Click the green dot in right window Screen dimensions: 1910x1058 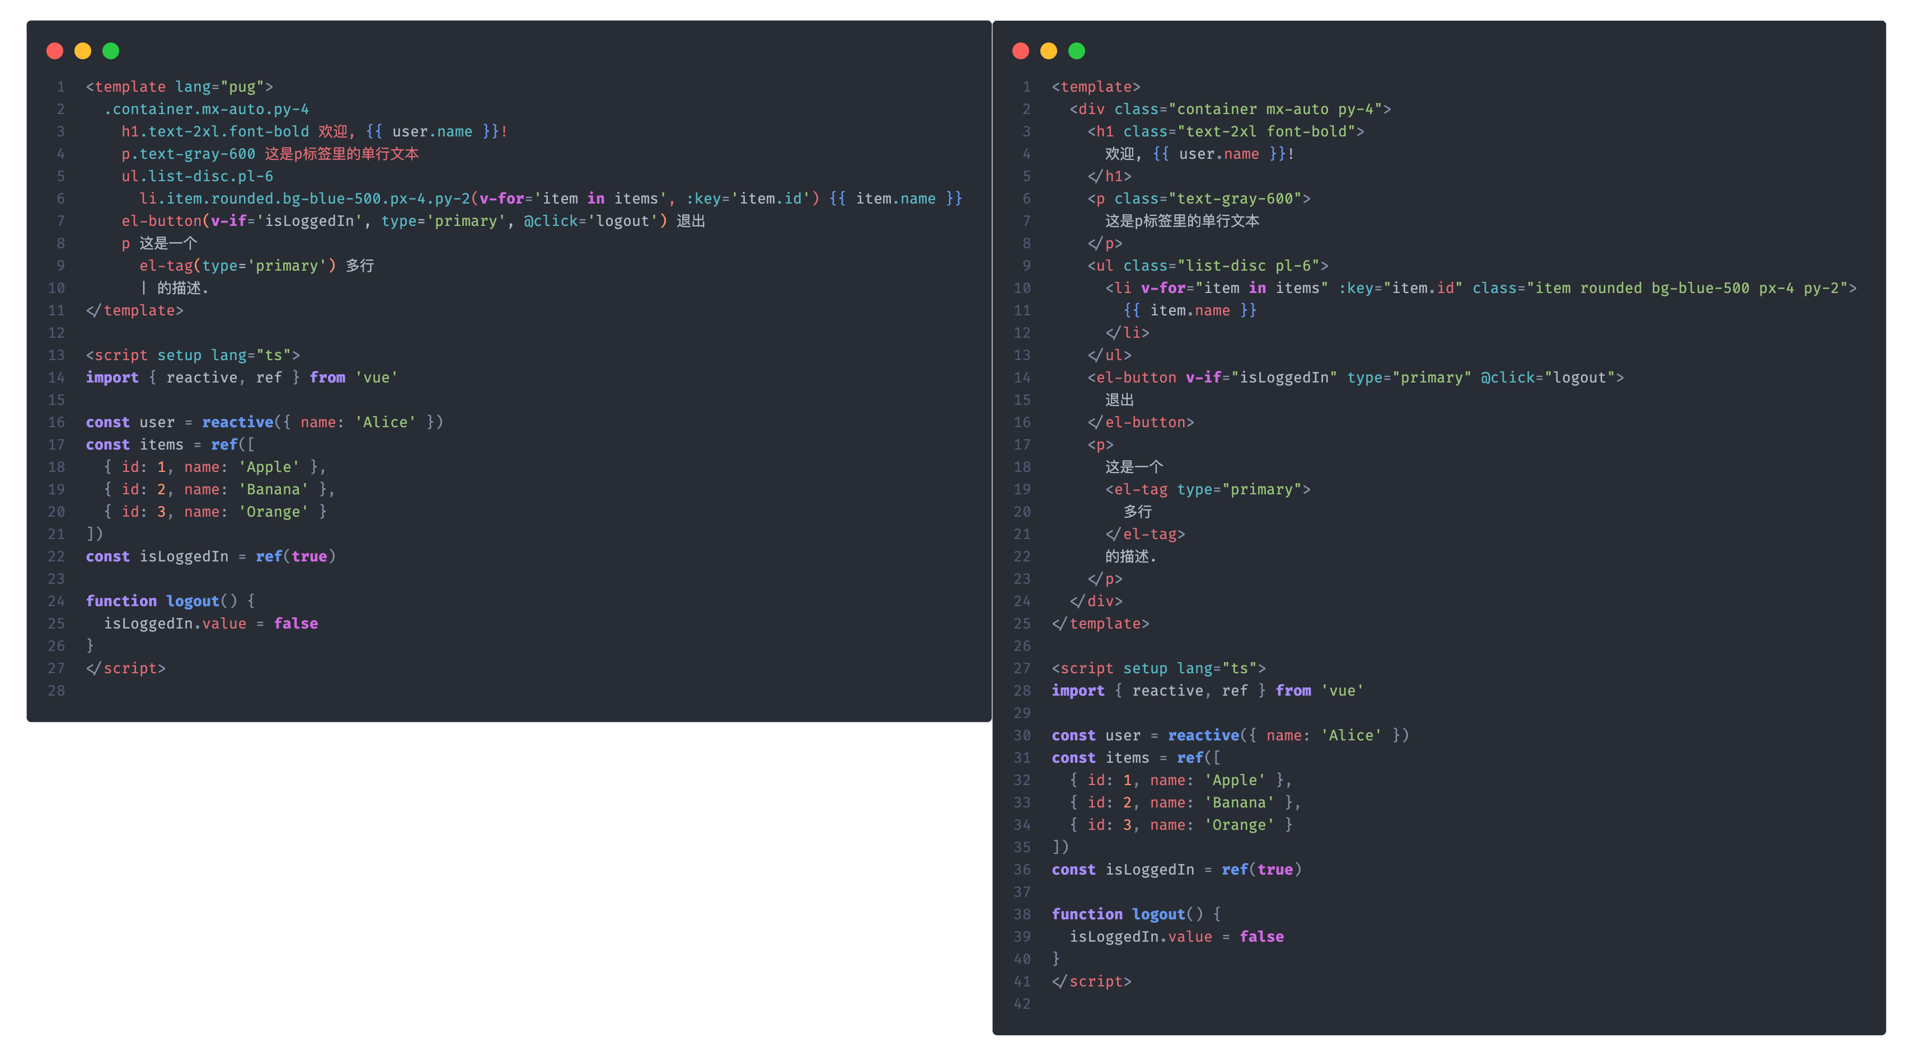[x=1077, y=50]
